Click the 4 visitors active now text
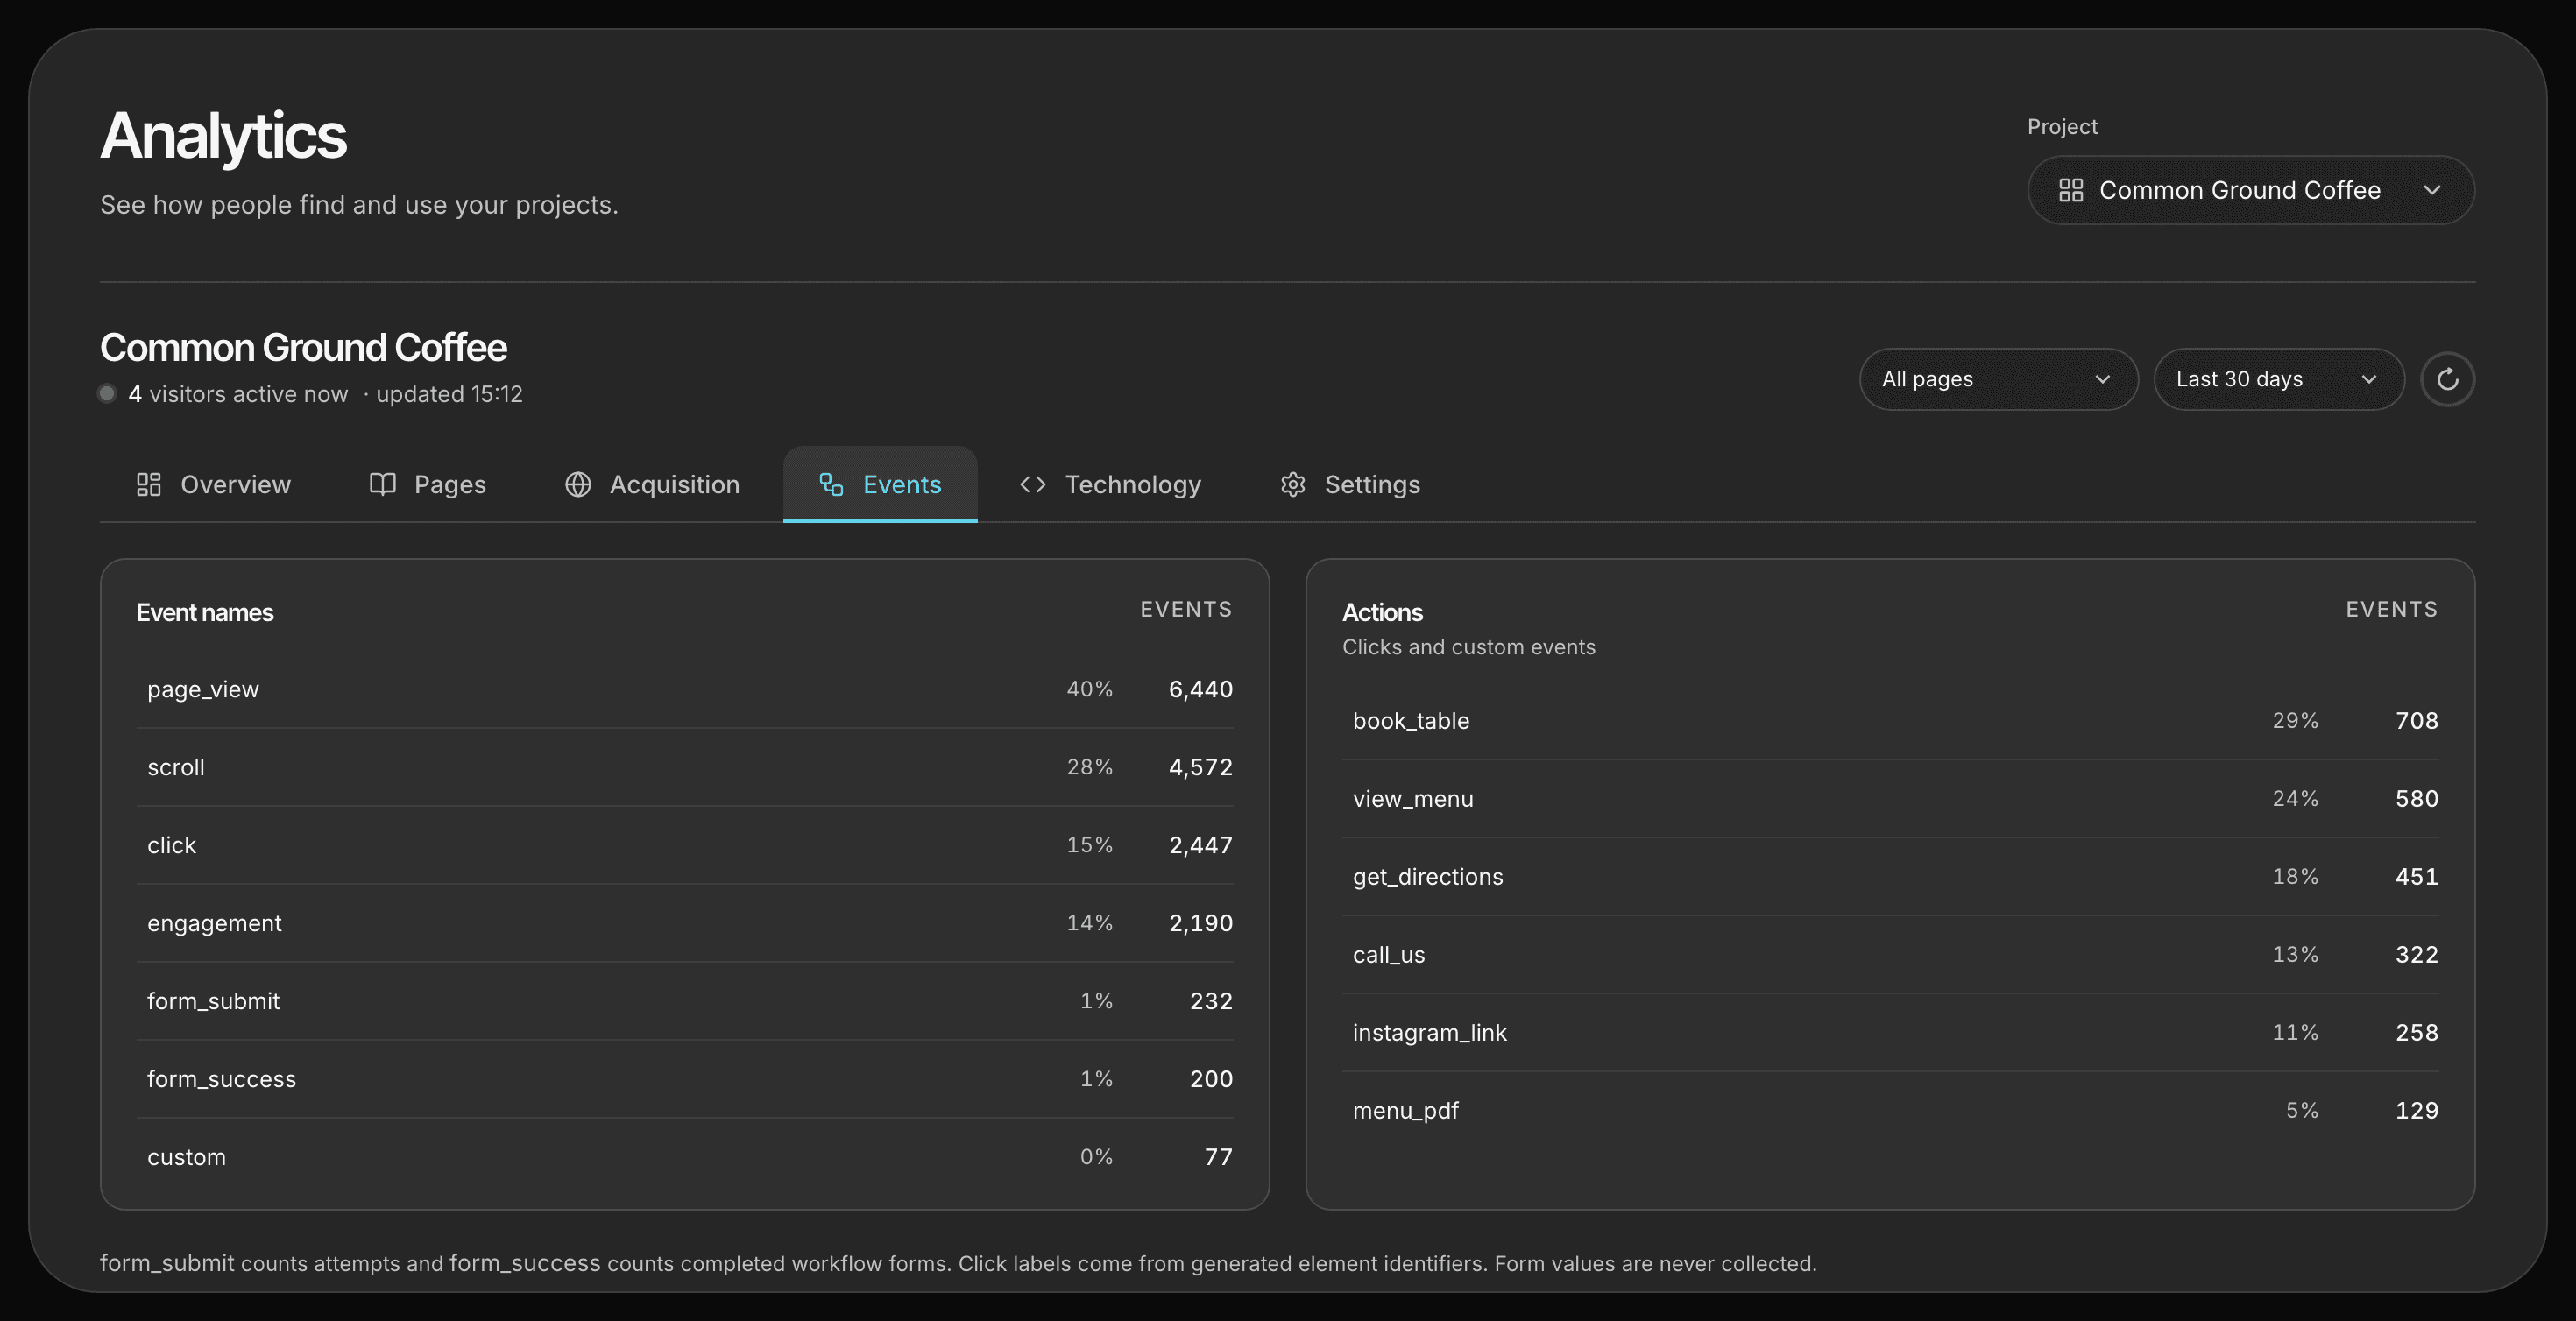Viewport: 2576px width, 1321px height. point(238,394)
